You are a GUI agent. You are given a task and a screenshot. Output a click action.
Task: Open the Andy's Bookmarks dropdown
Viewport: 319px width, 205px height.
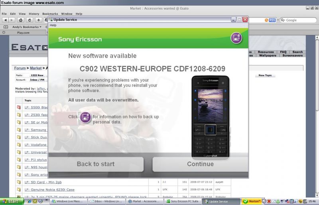tap(27, 27)
